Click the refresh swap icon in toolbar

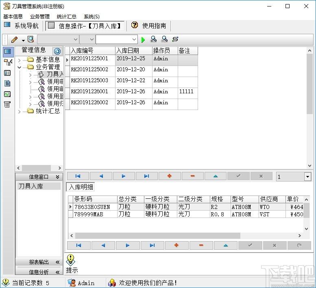pyautogui.click(x=175, y=39)
